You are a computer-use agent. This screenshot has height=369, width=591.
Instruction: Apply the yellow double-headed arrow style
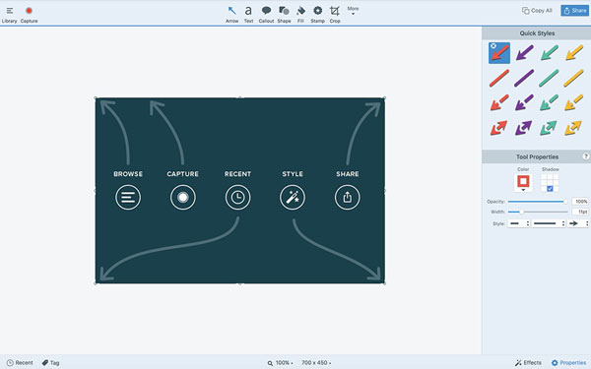tap(573, 128)
